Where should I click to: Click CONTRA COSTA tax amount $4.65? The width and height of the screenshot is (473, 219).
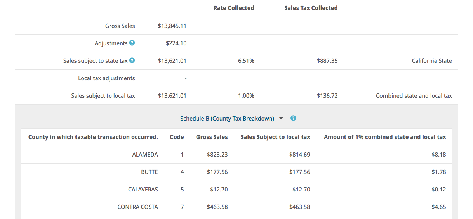(439, 207)
